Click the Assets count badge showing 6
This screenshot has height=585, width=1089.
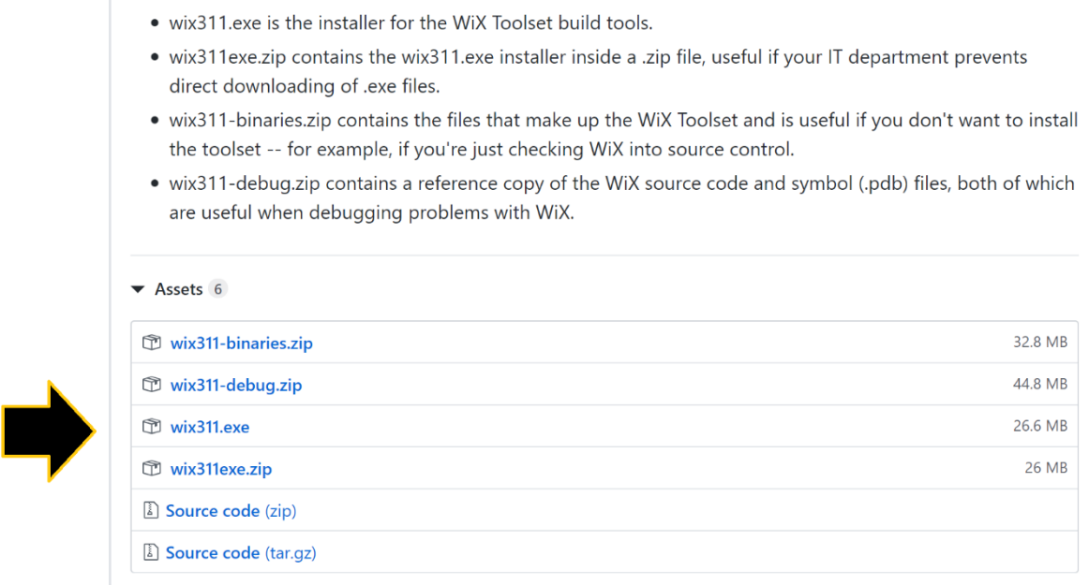217,289
